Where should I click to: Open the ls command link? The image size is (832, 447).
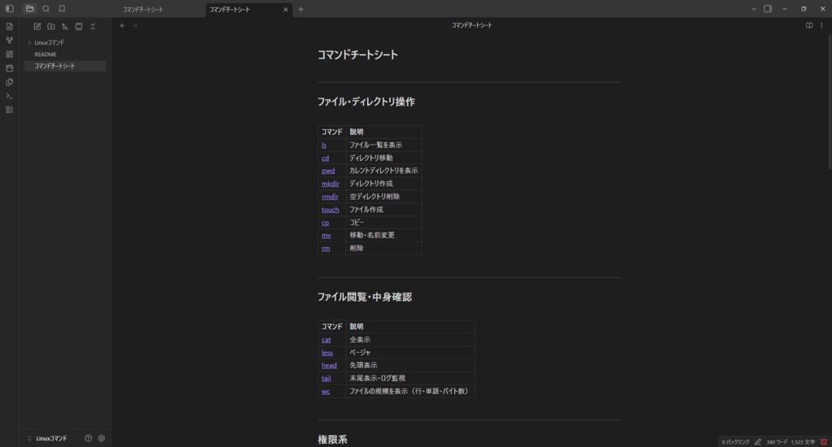click(x=323, y=145)
